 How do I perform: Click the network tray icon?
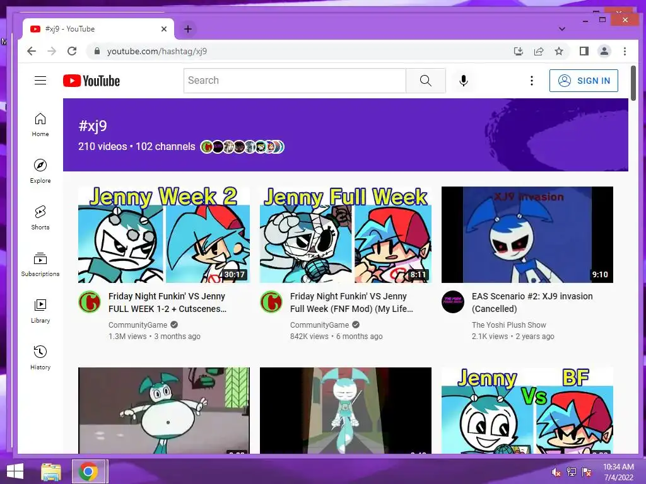572,472
